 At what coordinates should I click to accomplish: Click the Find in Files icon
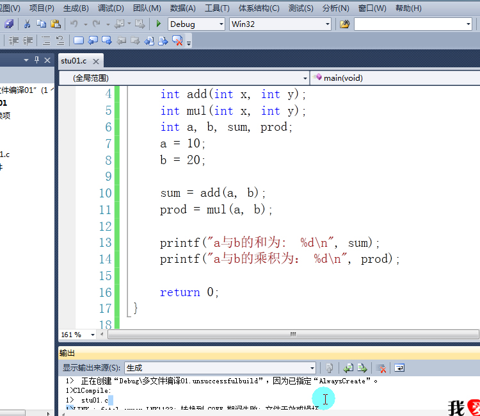pyautogui.click(x=344, y=24)
